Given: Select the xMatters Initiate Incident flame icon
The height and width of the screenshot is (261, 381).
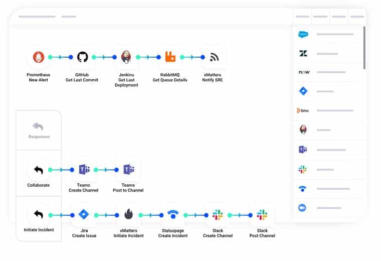Looking at the screenshot, I should click(x=128, y=215).
